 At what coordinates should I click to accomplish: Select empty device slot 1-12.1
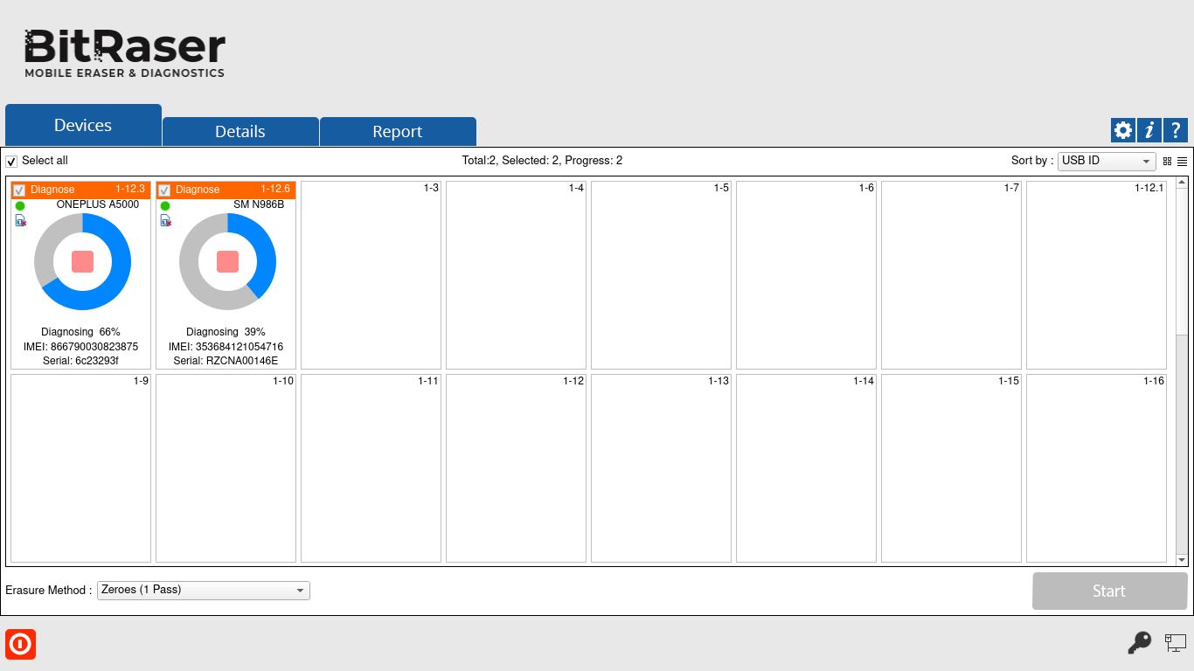1096,275
